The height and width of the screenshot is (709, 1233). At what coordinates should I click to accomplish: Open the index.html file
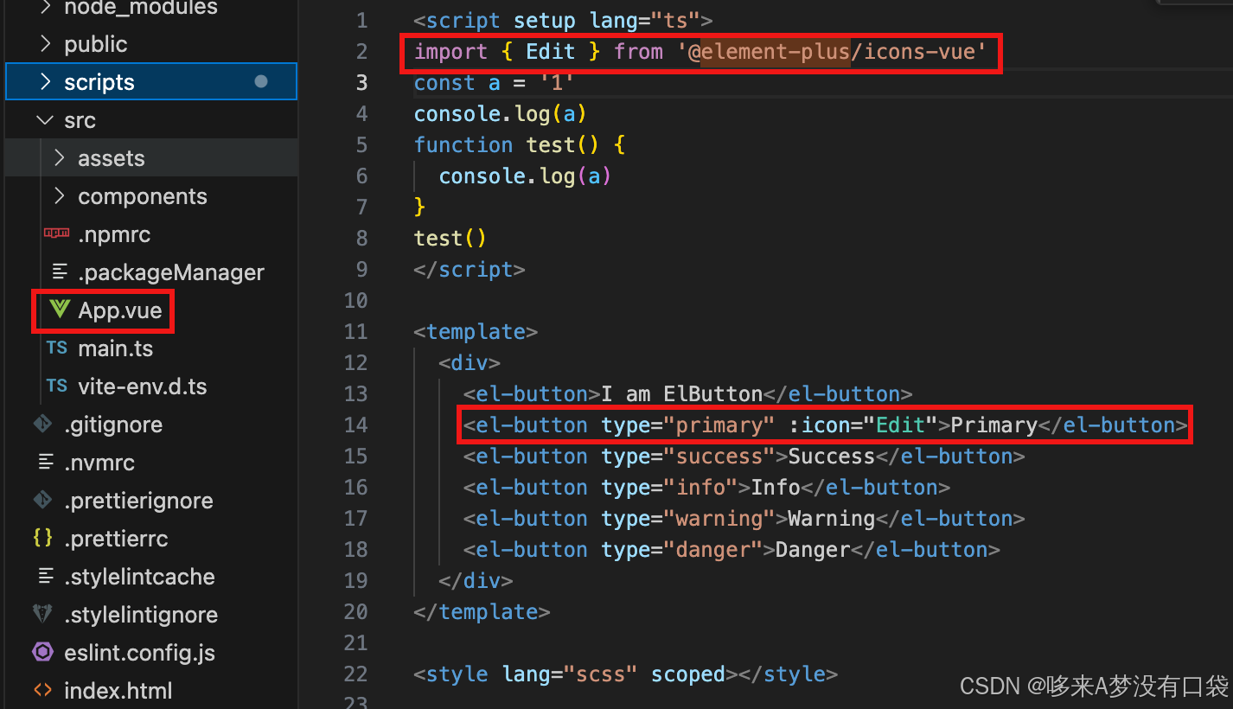[118, 691]
